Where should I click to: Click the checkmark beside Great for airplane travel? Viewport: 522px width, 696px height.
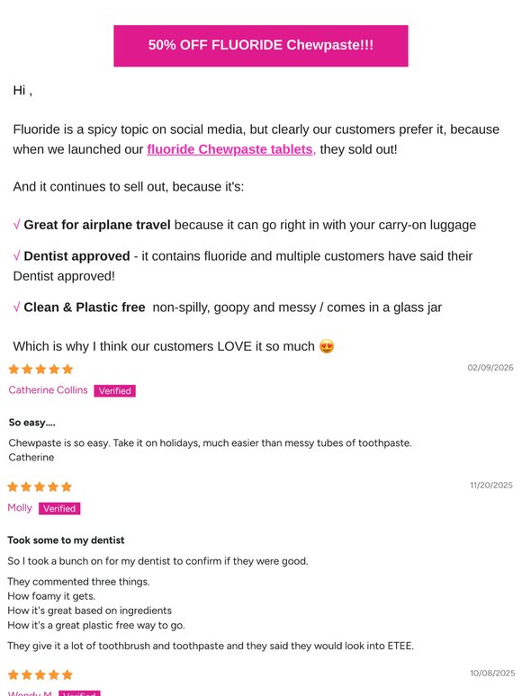(x=16, y=225)
